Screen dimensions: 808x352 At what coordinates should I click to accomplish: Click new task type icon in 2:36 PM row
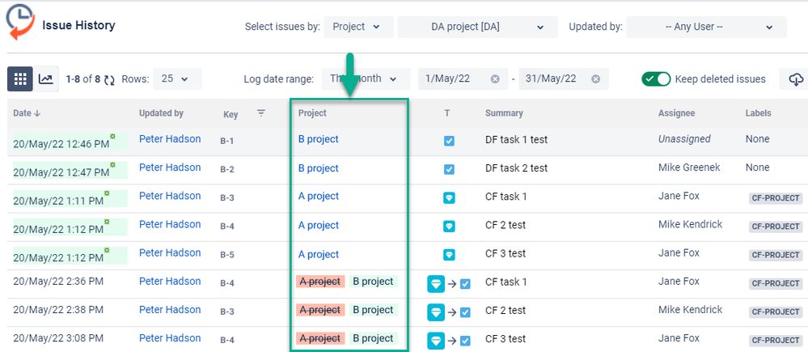465,284
